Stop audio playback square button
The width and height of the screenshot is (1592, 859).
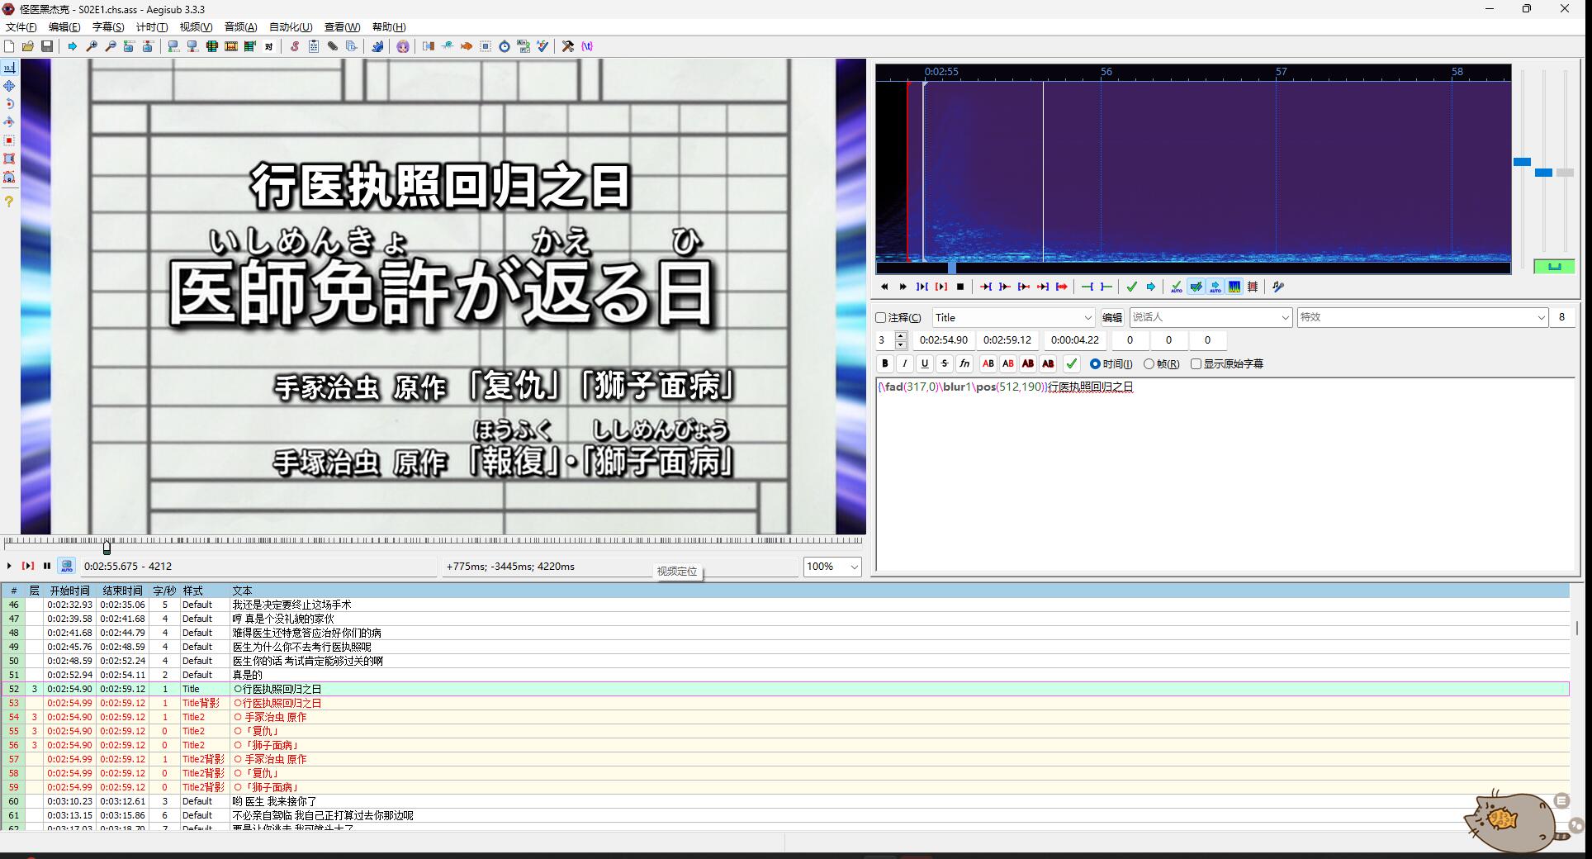[x=960, y=287]
